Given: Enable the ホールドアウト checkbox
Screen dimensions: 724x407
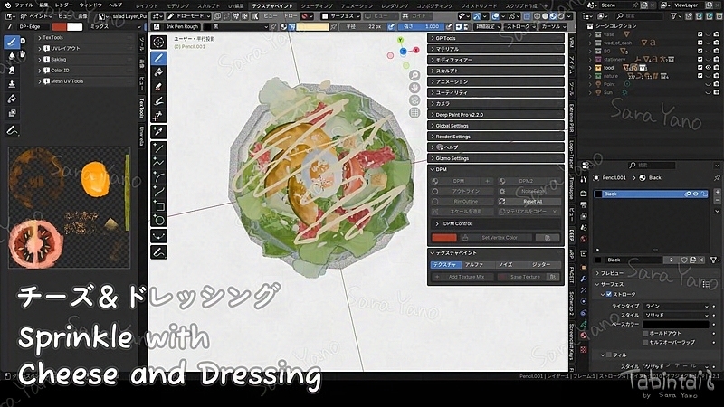Looking at the screenshot, I should [645, 333].
